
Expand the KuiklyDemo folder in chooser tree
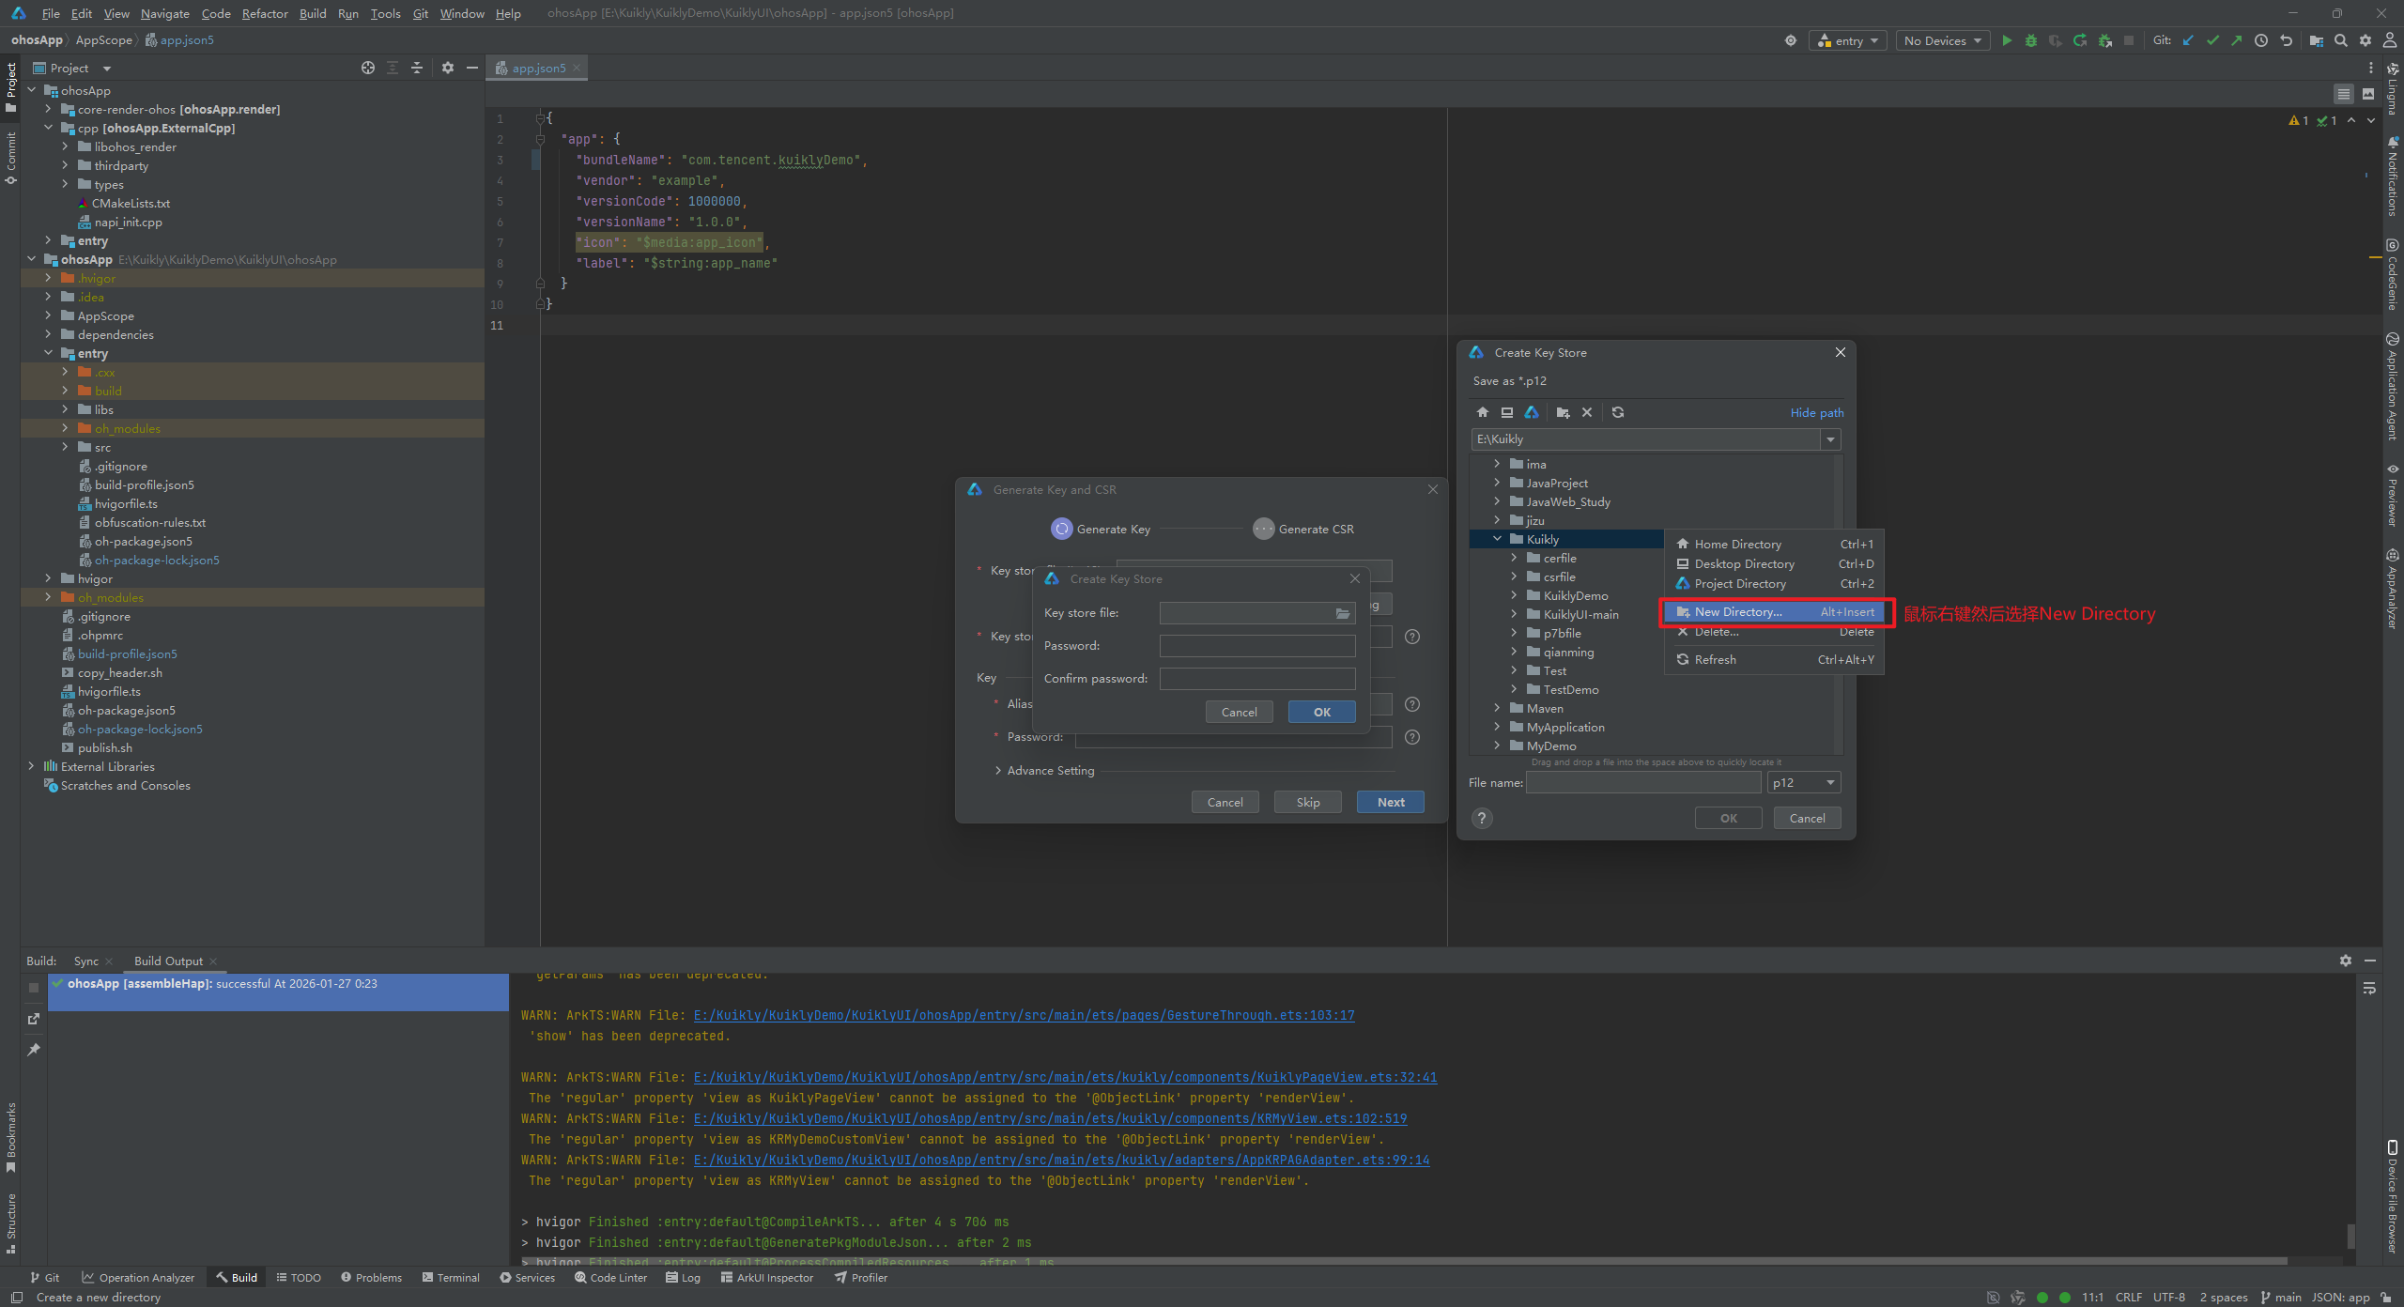[x=1514, y=595]
